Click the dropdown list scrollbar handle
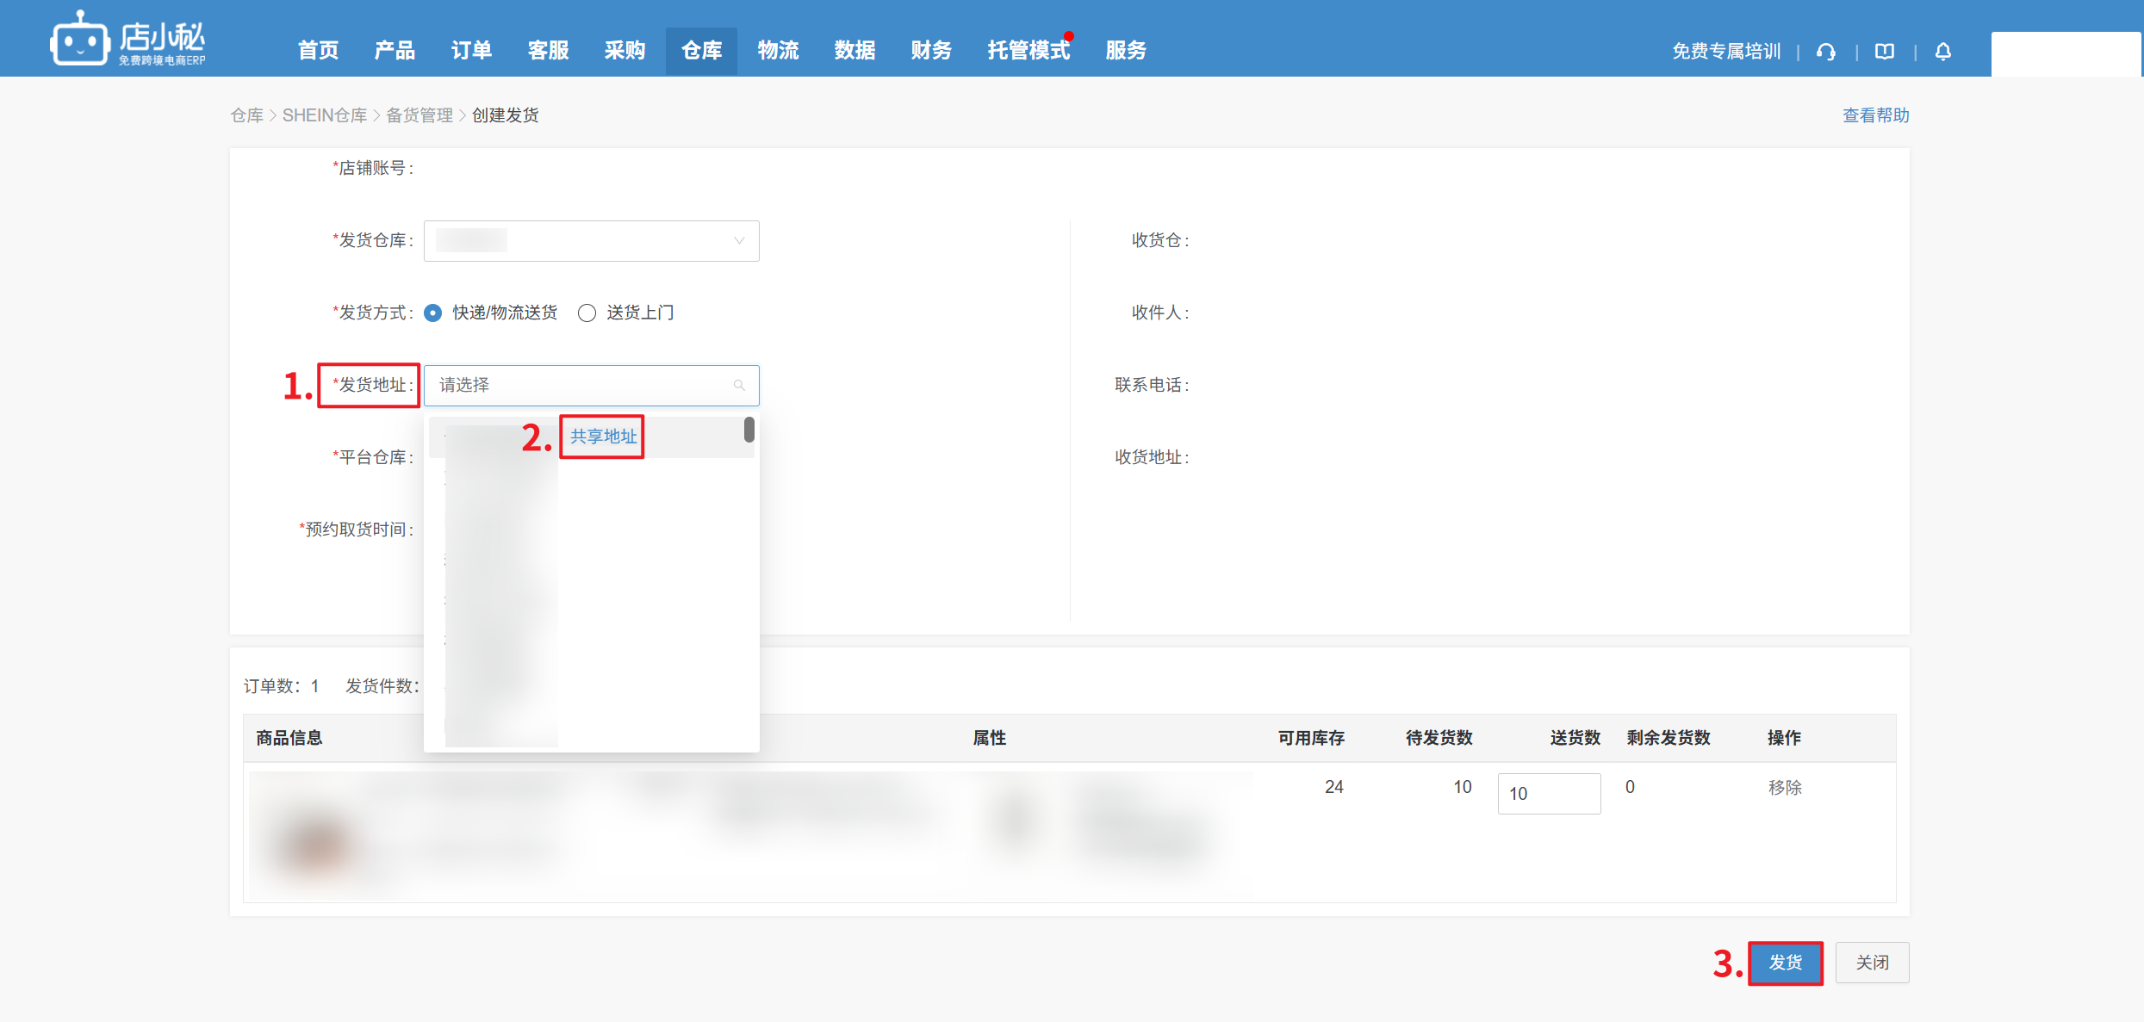This screenshot has height=1022, width=2144. pos(749,430)
